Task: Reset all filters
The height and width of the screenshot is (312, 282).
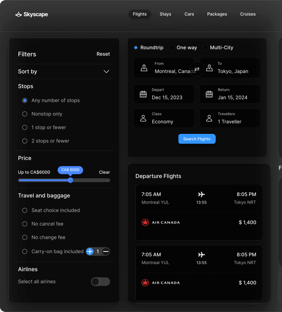Action: coord(103,54)
